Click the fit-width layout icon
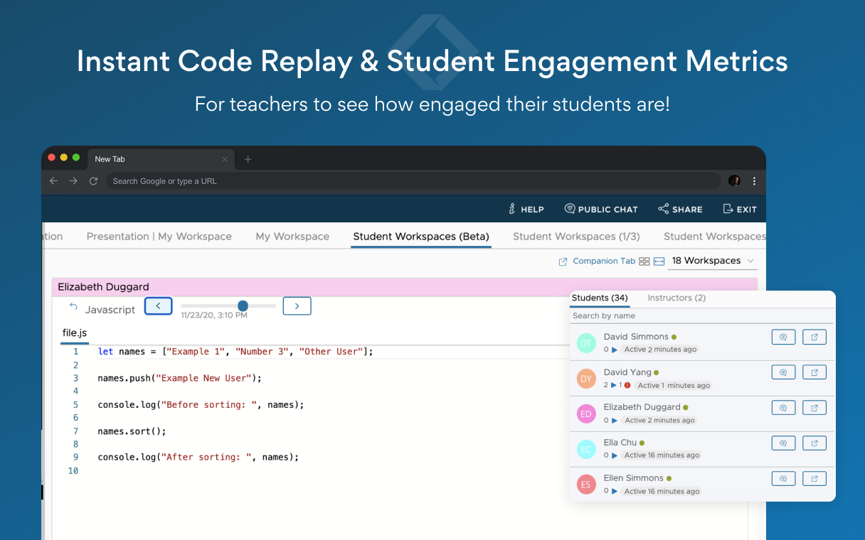865x540 pixels. pyautogui.click(x=659, y=261)
